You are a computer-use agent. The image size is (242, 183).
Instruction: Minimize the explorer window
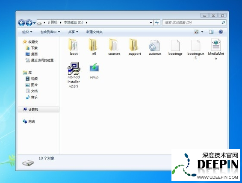[x=205, y=15]
